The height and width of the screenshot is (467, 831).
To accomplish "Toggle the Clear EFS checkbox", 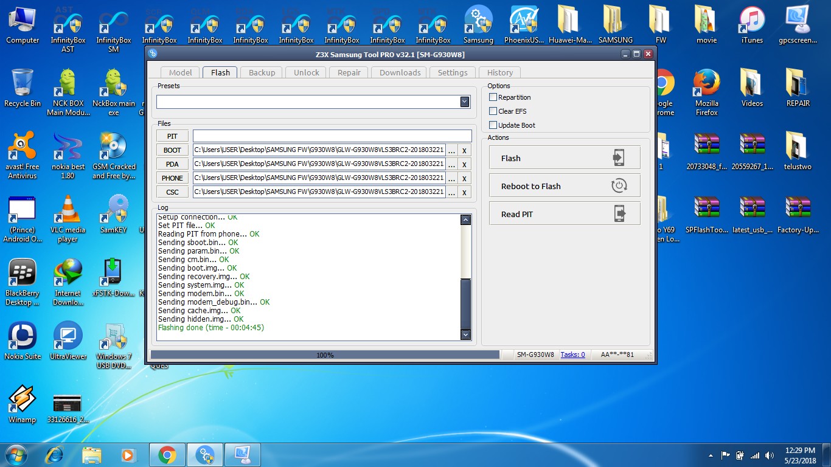I will click(493, 111).
